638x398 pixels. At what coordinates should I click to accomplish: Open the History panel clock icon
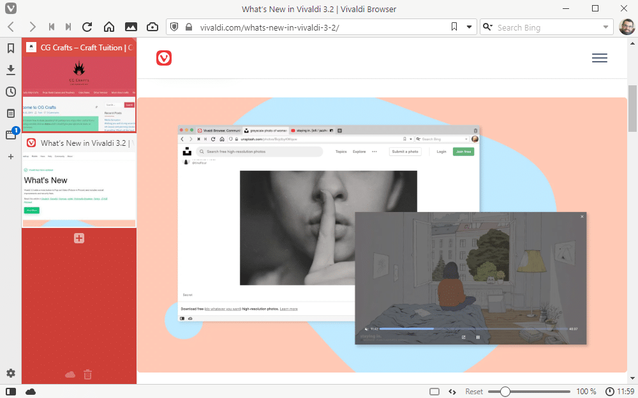11,92
